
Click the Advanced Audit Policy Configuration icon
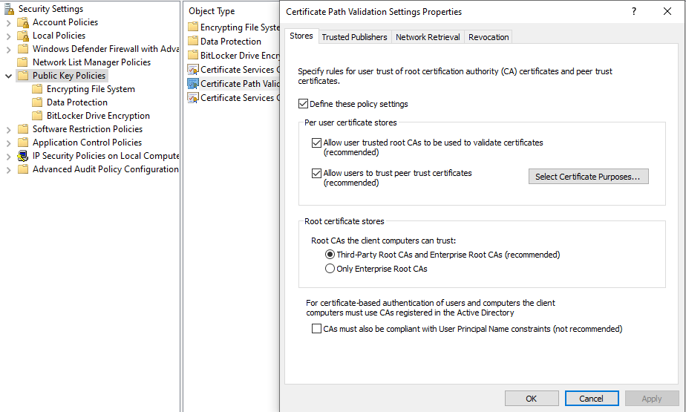click(x=23, y=169)
